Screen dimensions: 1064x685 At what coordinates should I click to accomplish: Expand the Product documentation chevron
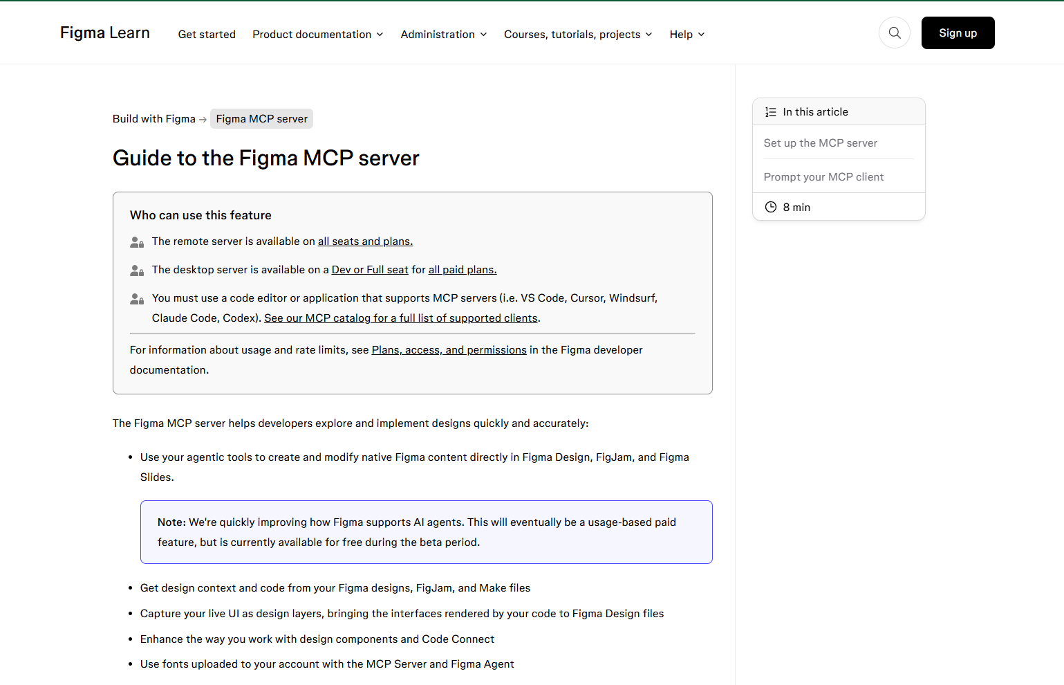380,35
